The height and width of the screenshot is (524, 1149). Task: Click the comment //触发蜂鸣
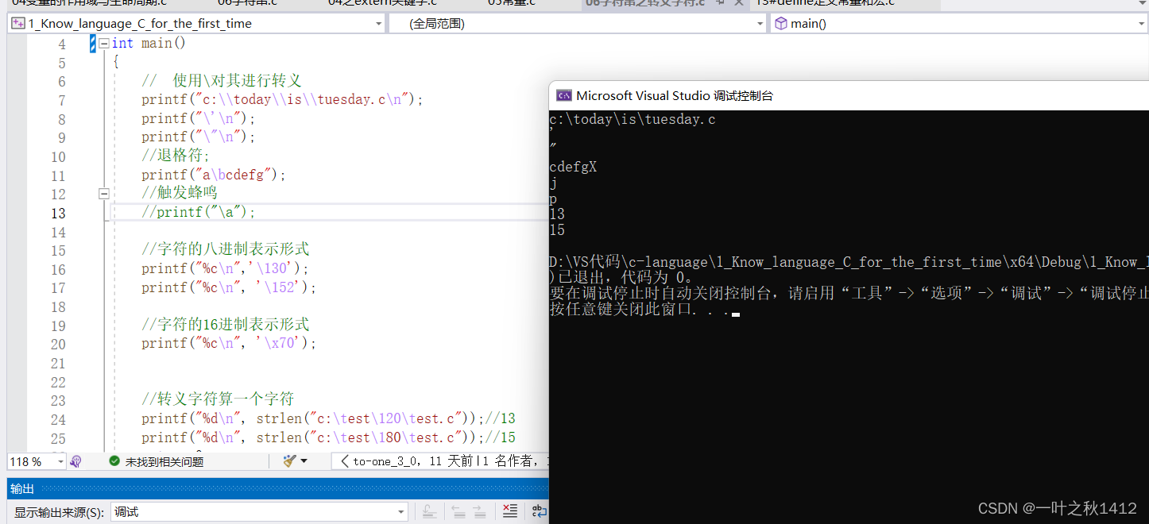180,193
